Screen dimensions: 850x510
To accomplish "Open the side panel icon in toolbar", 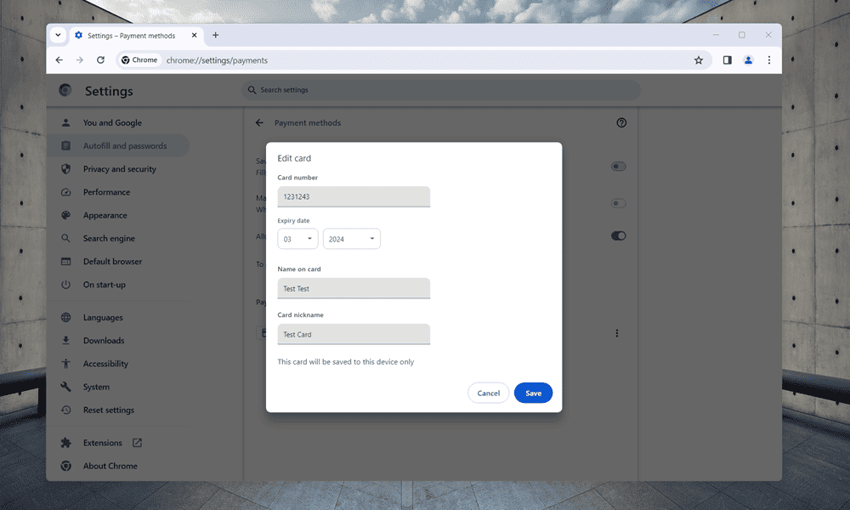I will (727, 60).
